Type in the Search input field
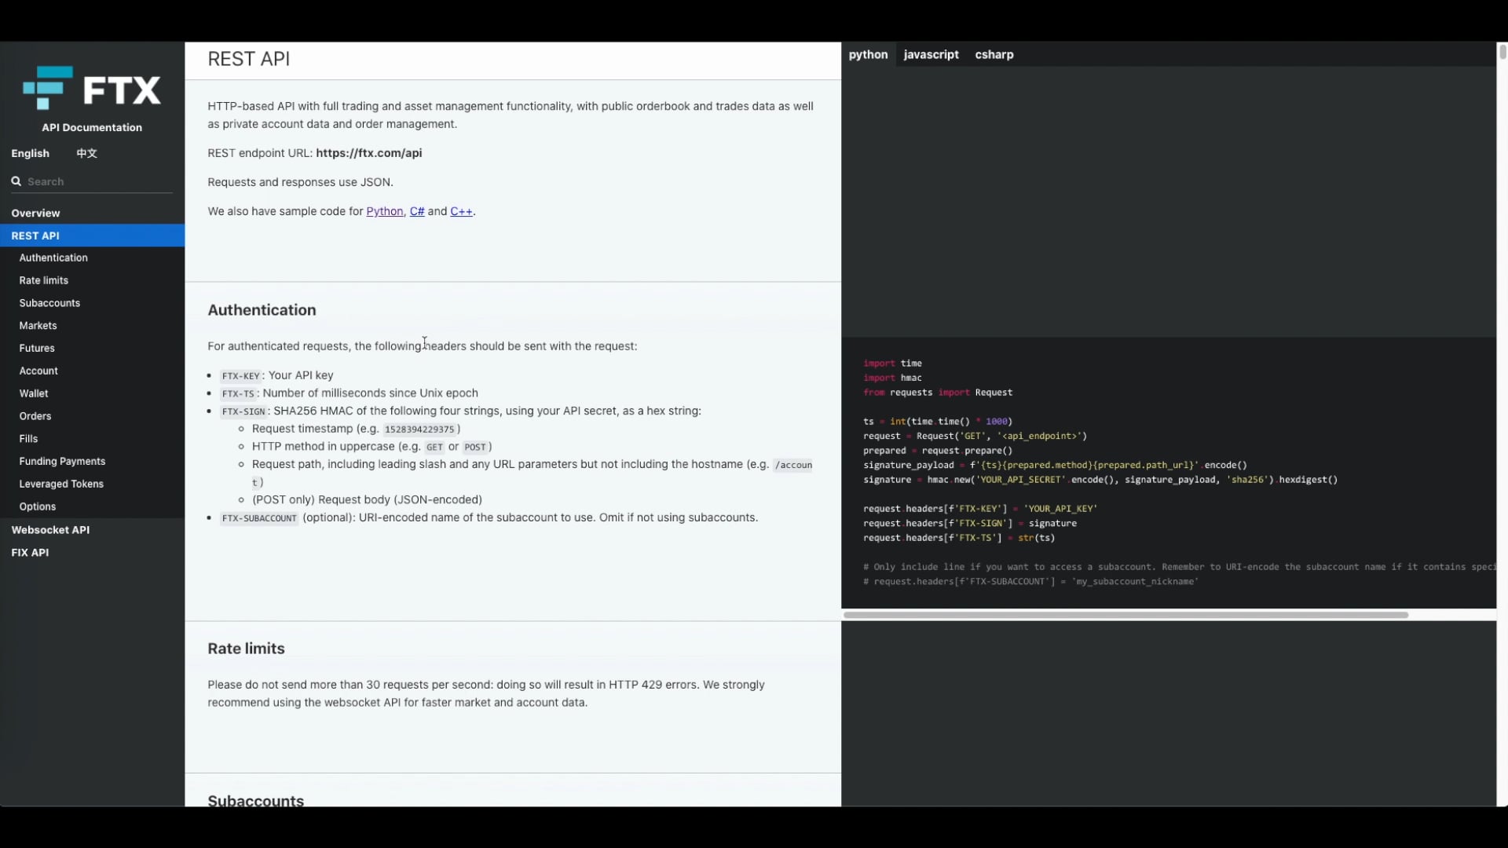This screenshot has height=848, width=1508. click(x=98, y=181)
